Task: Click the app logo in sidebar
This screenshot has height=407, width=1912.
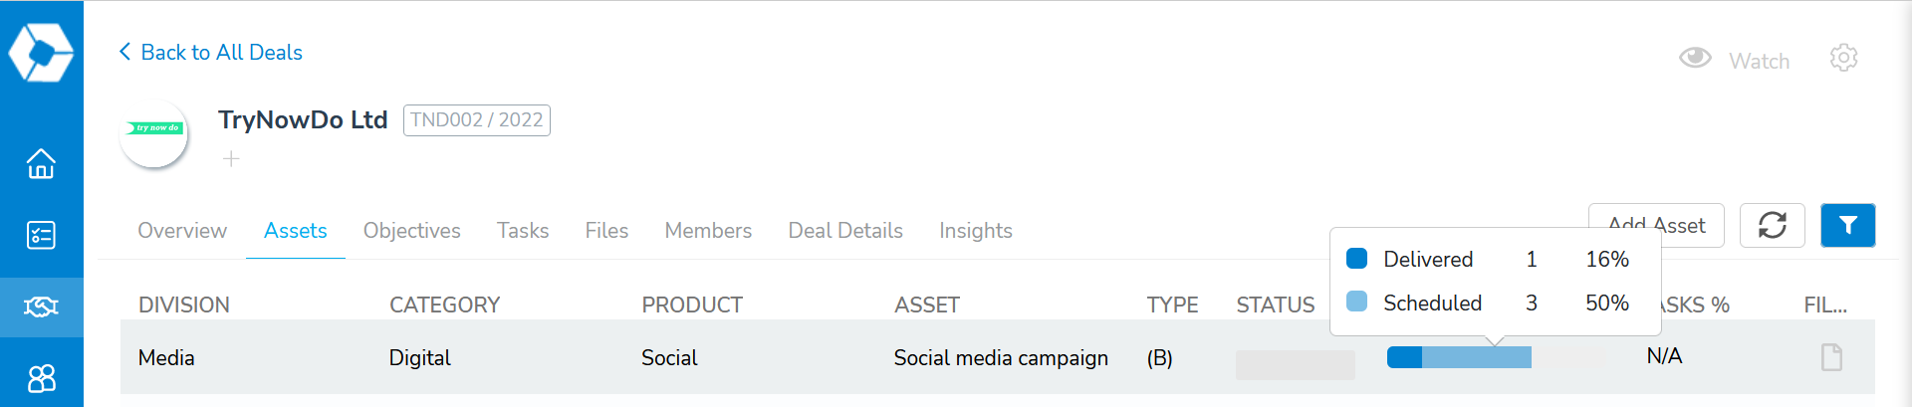Action: 41,52
